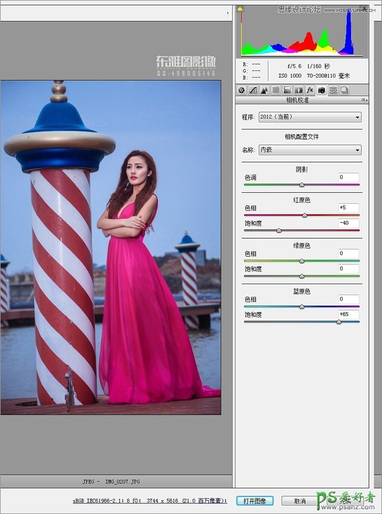The image size is (382, 514).
Task: Switch to the Lens Corrections panel
Action: point(298,90)
